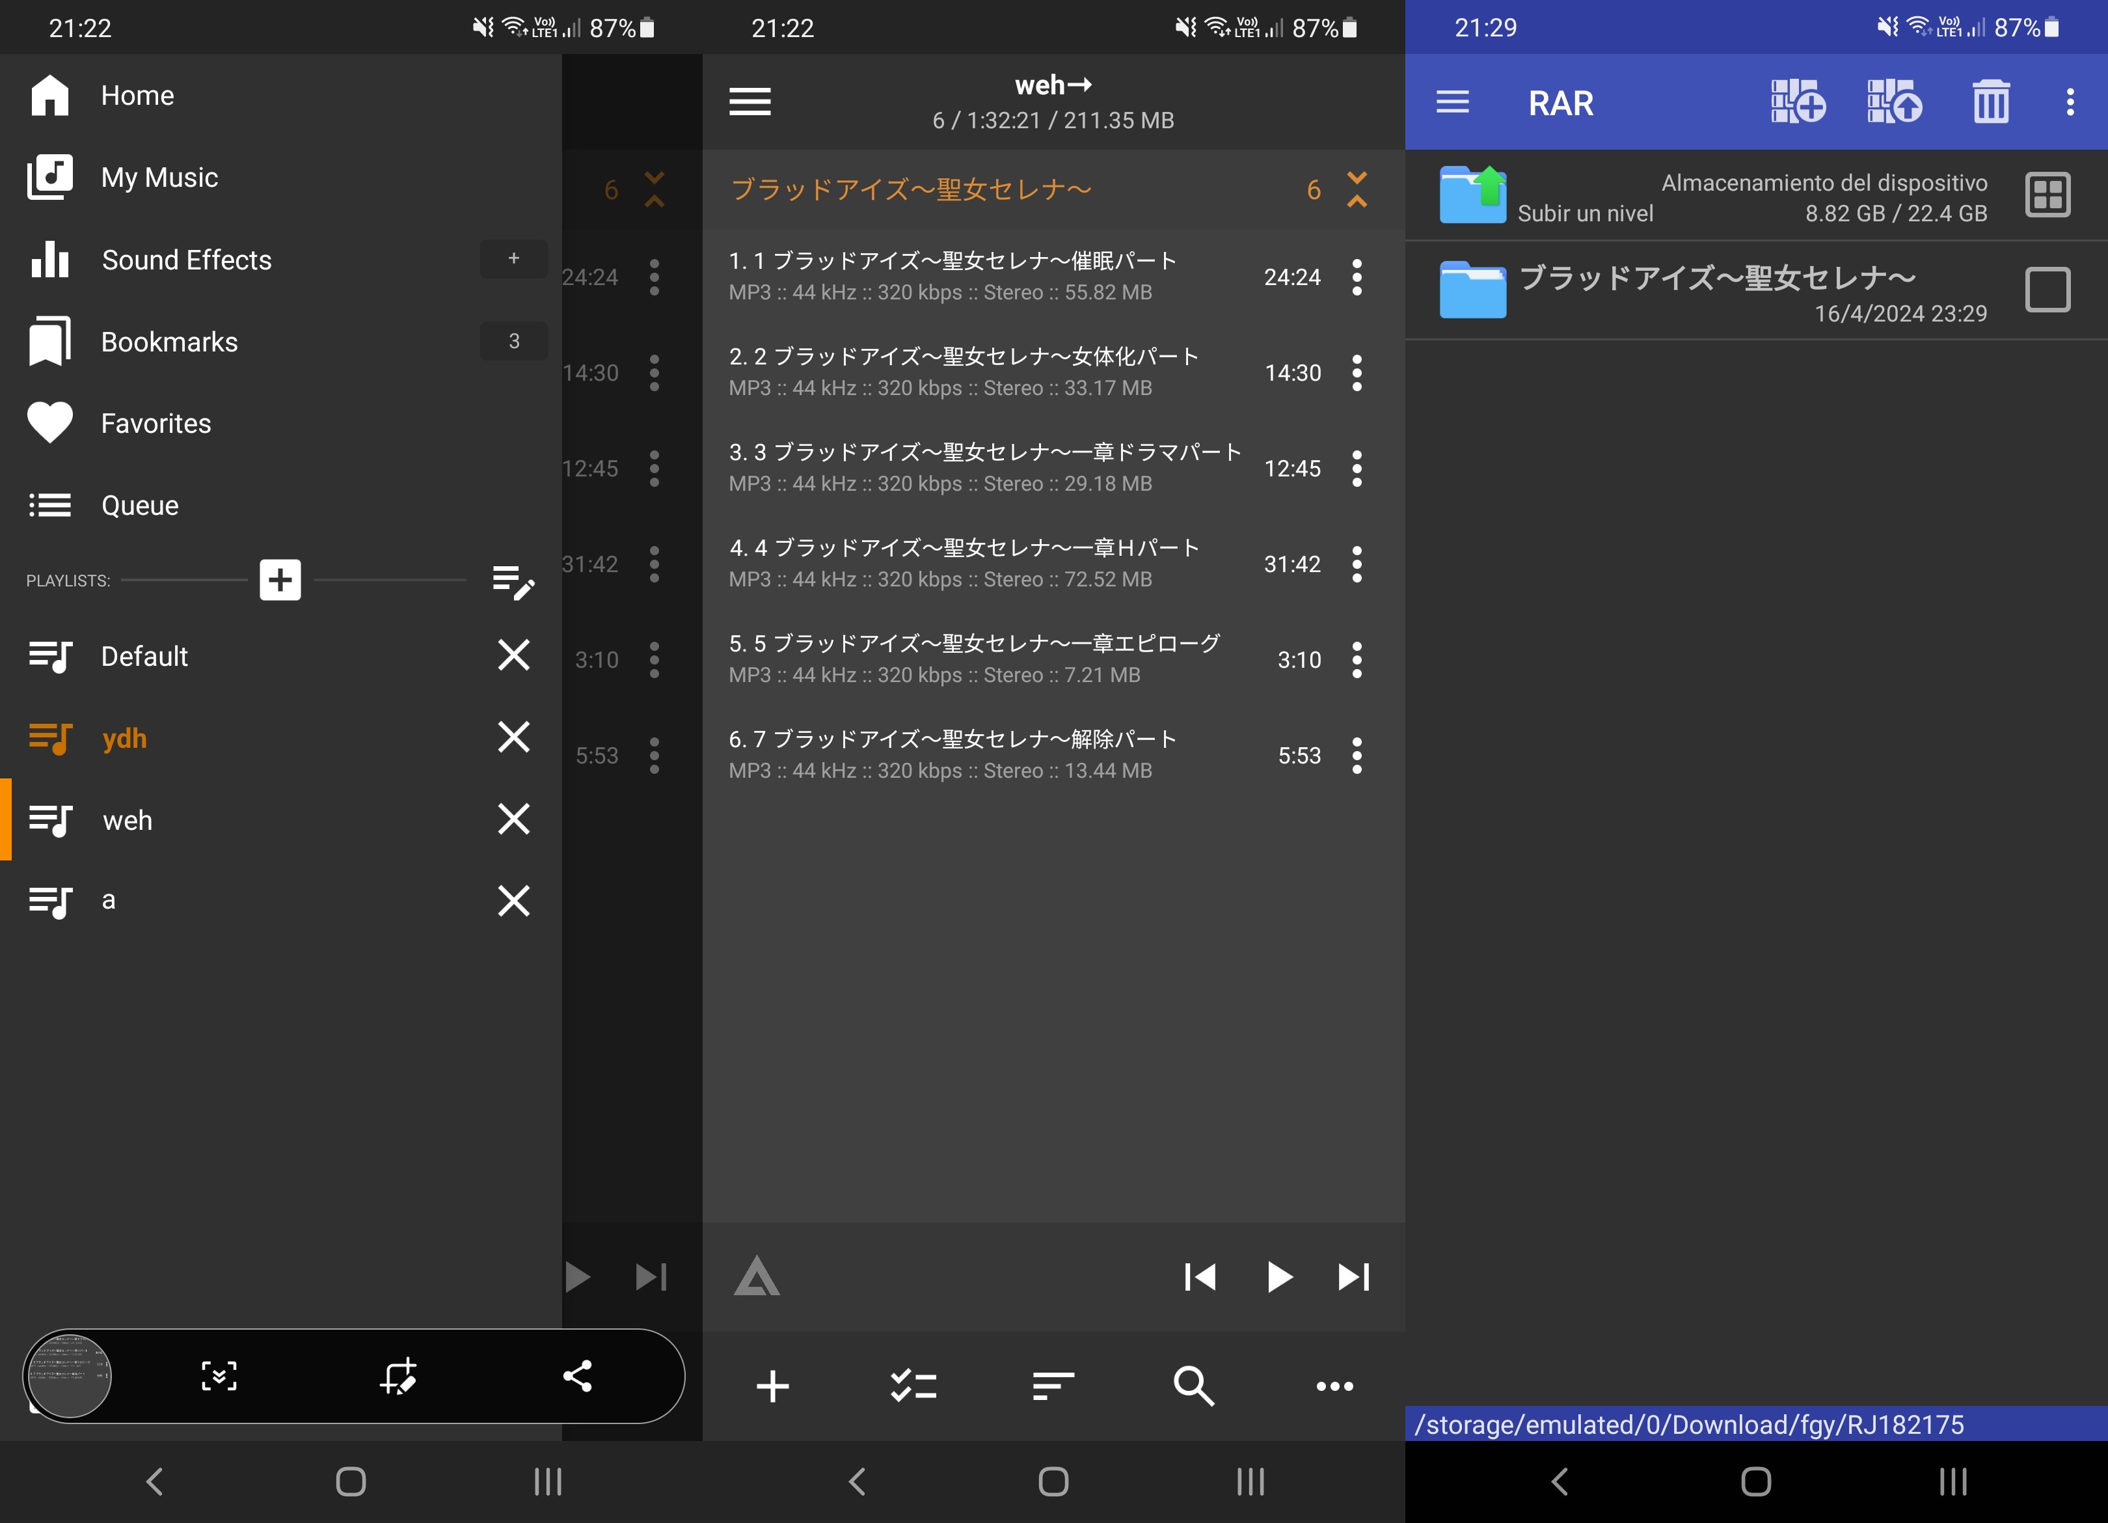Open options for the 31:42 track
Viewport: 2108px width, 1523px height.
(1357, 564)
